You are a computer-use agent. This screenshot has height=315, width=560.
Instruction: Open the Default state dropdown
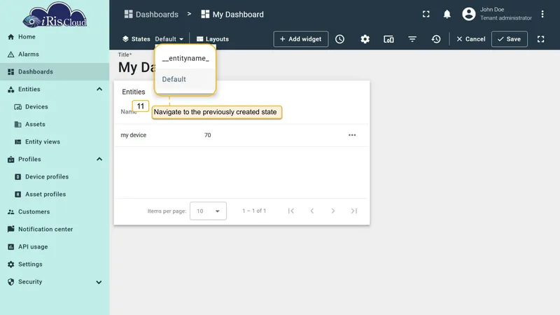pos(169,39)
